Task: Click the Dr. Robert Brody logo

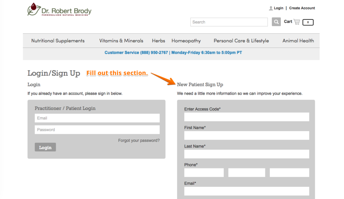Action: click(59, 9)
